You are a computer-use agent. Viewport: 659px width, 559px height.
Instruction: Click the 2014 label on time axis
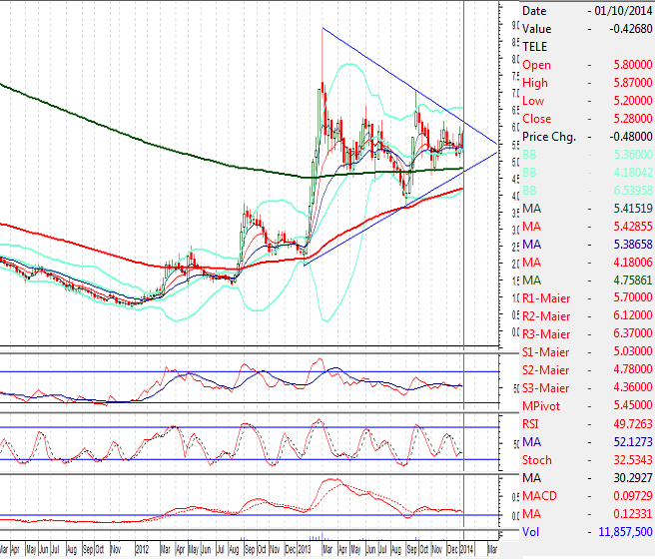465,550
